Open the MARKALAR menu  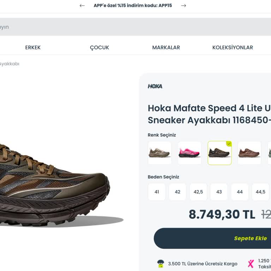[x=166, y=48]
